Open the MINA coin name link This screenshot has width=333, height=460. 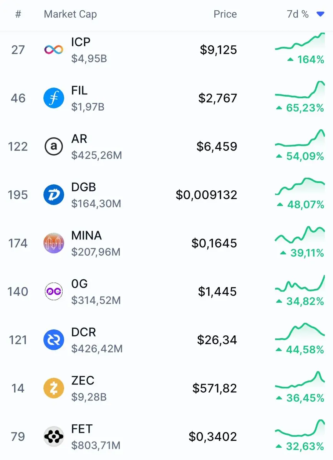(86, 236)
